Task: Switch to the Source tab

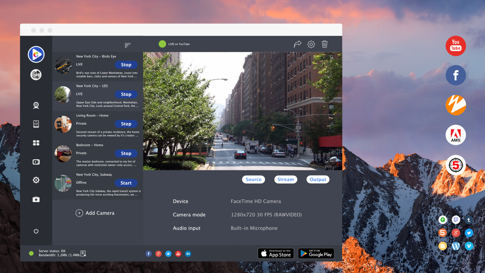Action: pyautogui.click(x=253, y=180)
